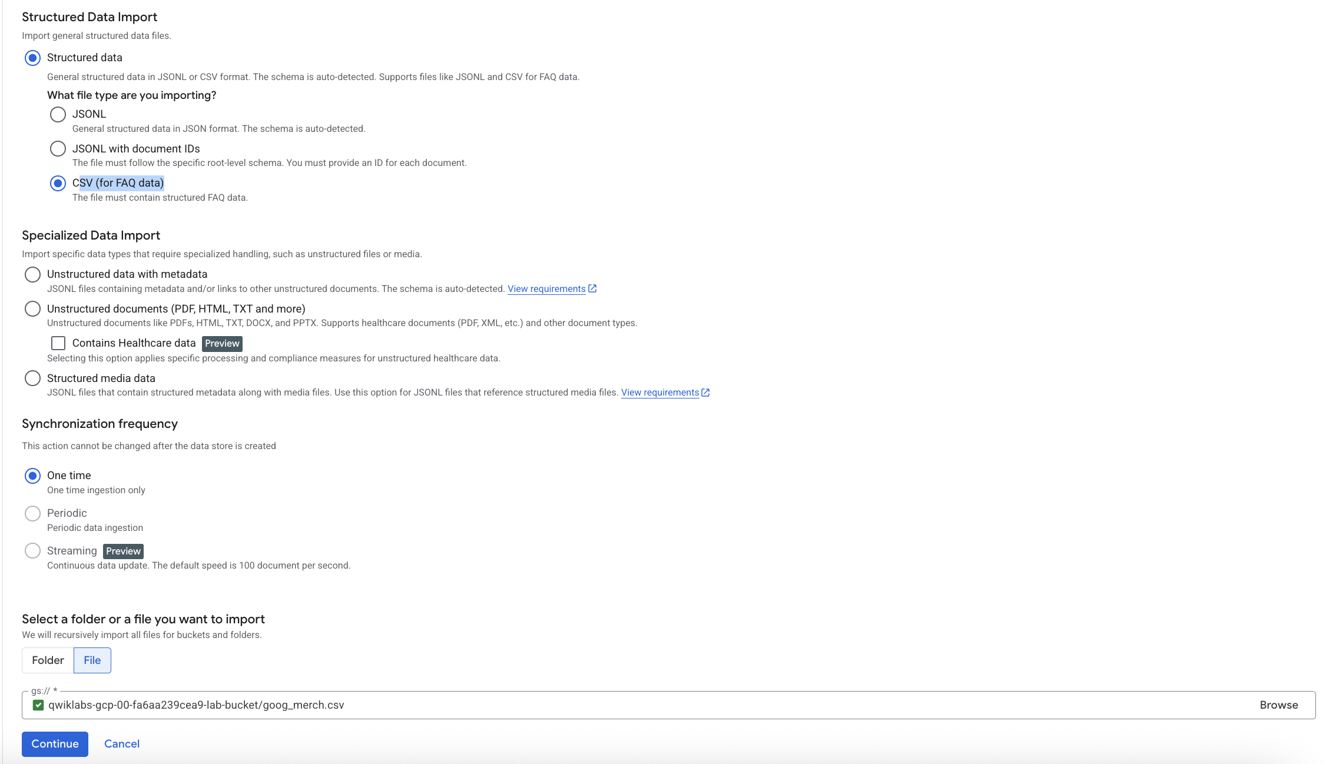1326x764 pixels.
Task: Open View requirements link for structured media
Action: [660, 393]
